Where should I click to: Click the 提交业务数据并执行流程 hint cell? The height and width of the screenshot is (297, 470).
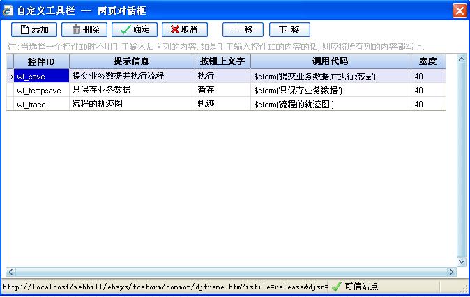(132, 76)
